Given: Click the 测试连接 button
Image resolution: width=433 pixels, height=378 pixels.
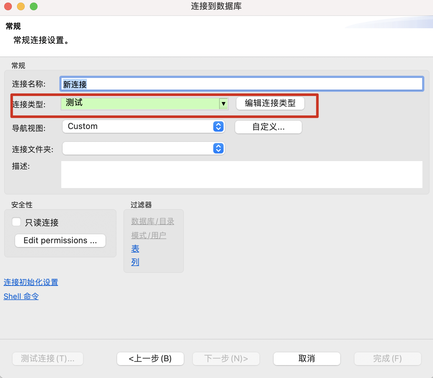Looking at the screenshot, I should click(x=47, y=358).
